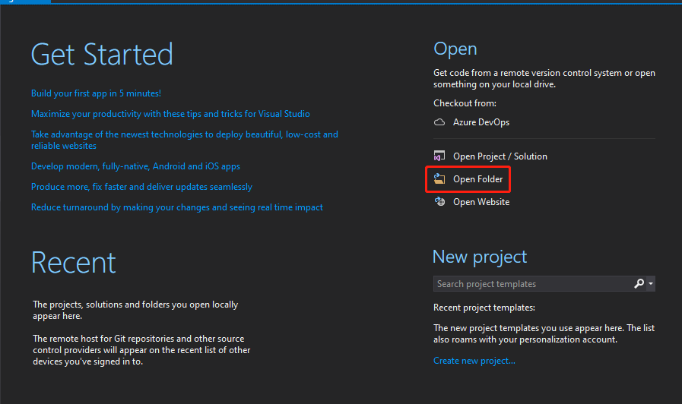
Task: Select the highlighted blue document tab
Action: tap(25, 2)
